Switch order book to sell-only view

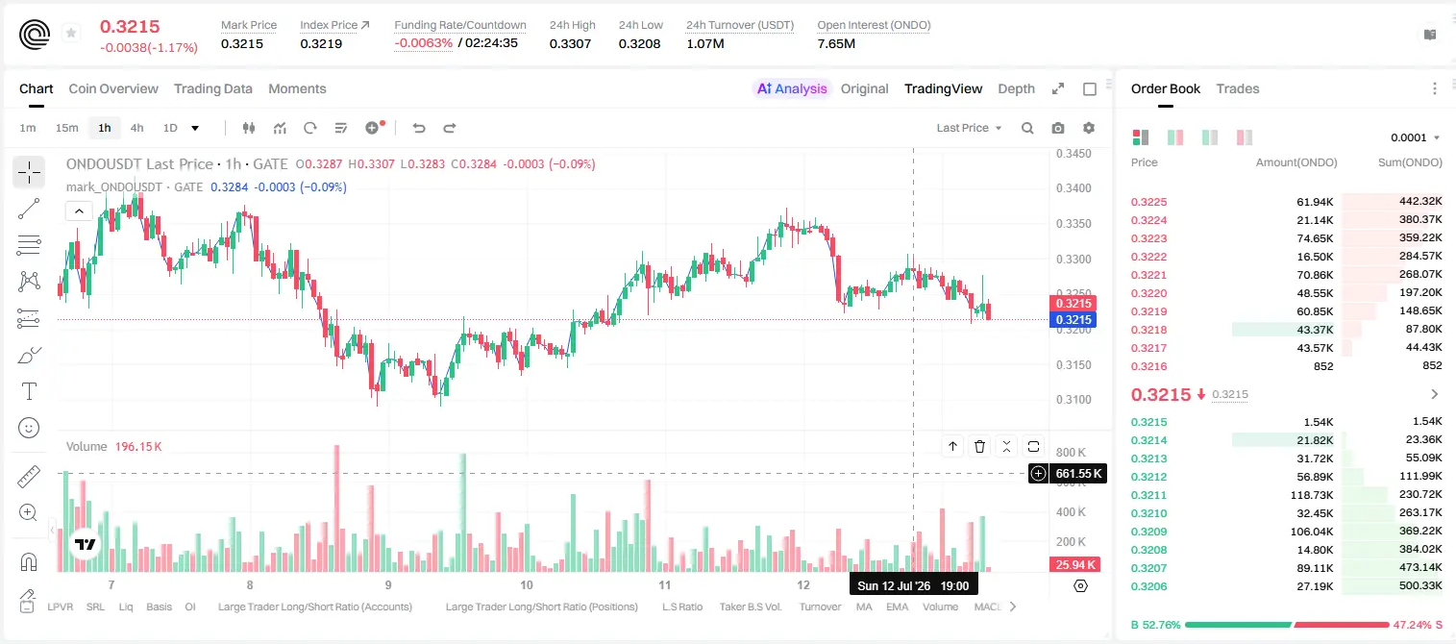pos(1244,137)
